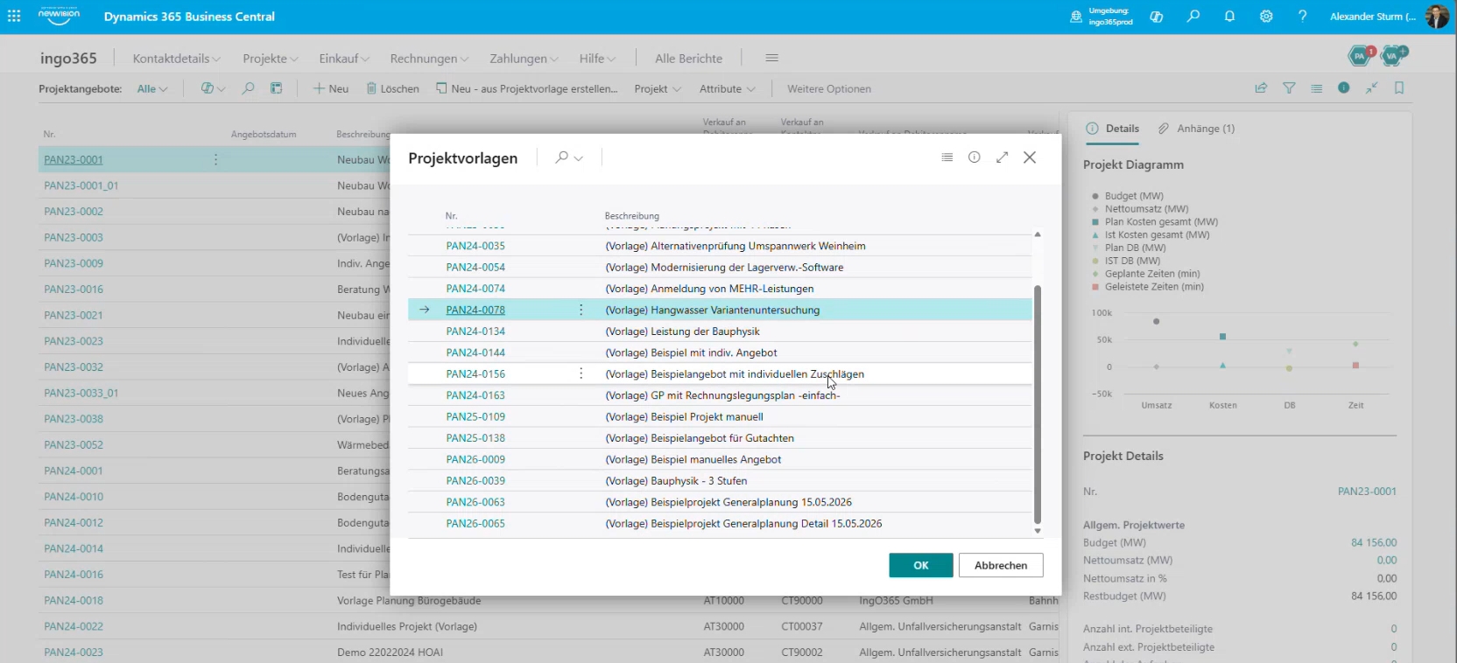This screenshot has height=663, width=1457.
Task: Expand the Einkauf menu
Action: 344,59
